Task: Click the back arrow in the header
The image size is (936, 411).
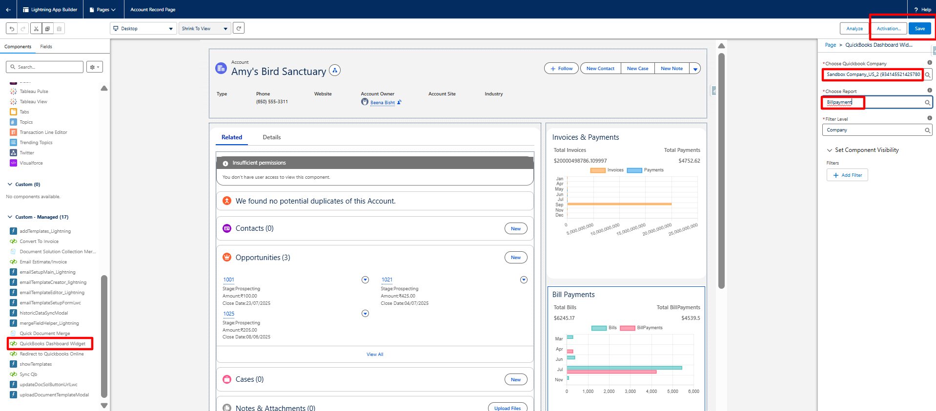Action: pos(8,9)
